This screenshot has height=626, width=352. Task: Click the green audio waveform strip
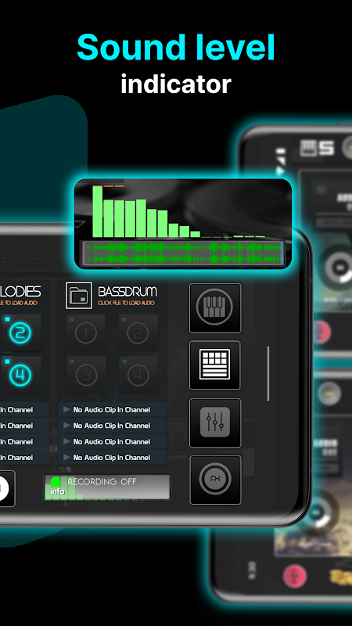point(183,252)
